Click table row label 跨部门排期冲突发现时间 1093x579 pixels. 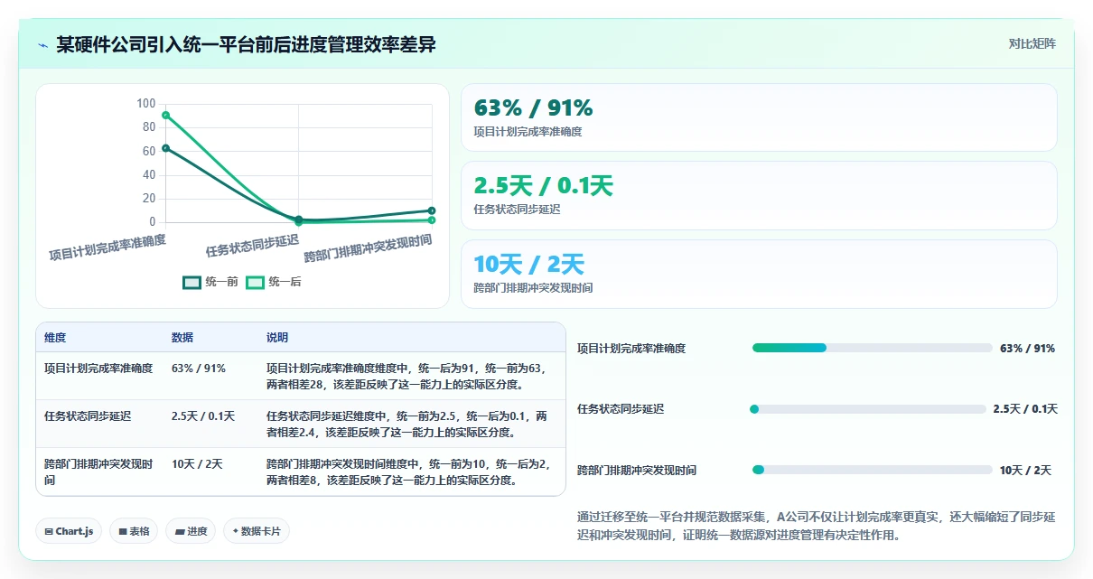(x=98, y=472)
